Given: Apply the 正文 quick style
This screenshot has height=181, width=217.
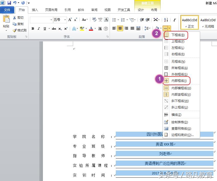Looking at the screenshot, I should pos(189,22).
